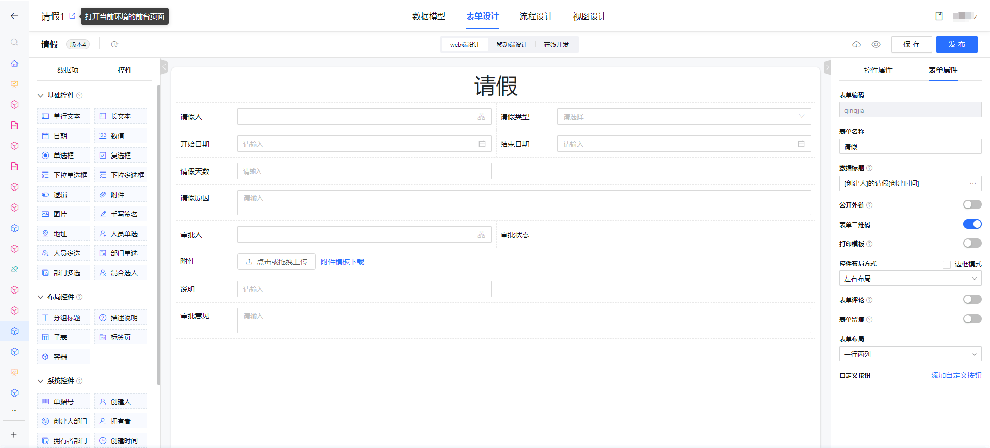Click the plus icon at sidebar bottom
The width and height of the screenshot is (990, 448).
(14, 435)
